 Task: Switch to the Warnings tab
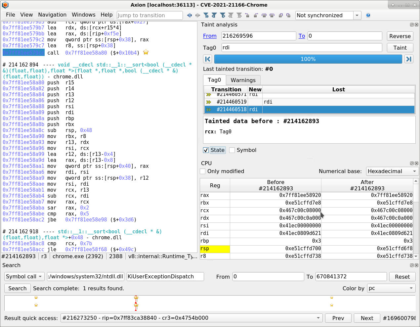click(x=243, y=80)
